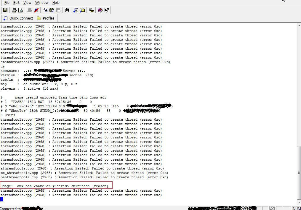Open Print Preview magnifier page icon
This screenshot has width=301, height=210.
(x=20, y=10)
